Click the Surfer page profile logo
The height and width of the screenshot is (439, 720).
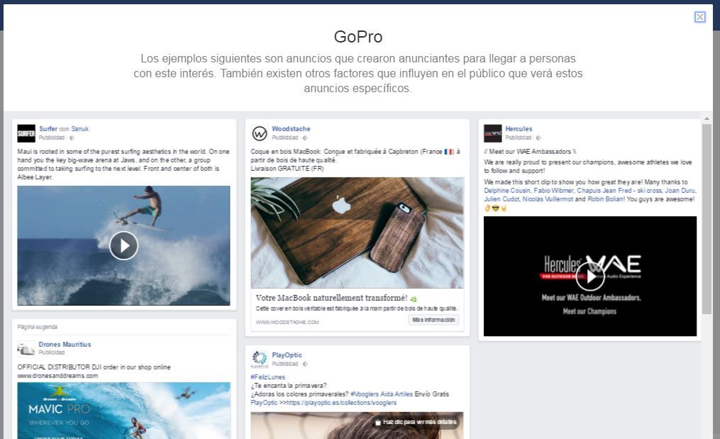point(26,133)
